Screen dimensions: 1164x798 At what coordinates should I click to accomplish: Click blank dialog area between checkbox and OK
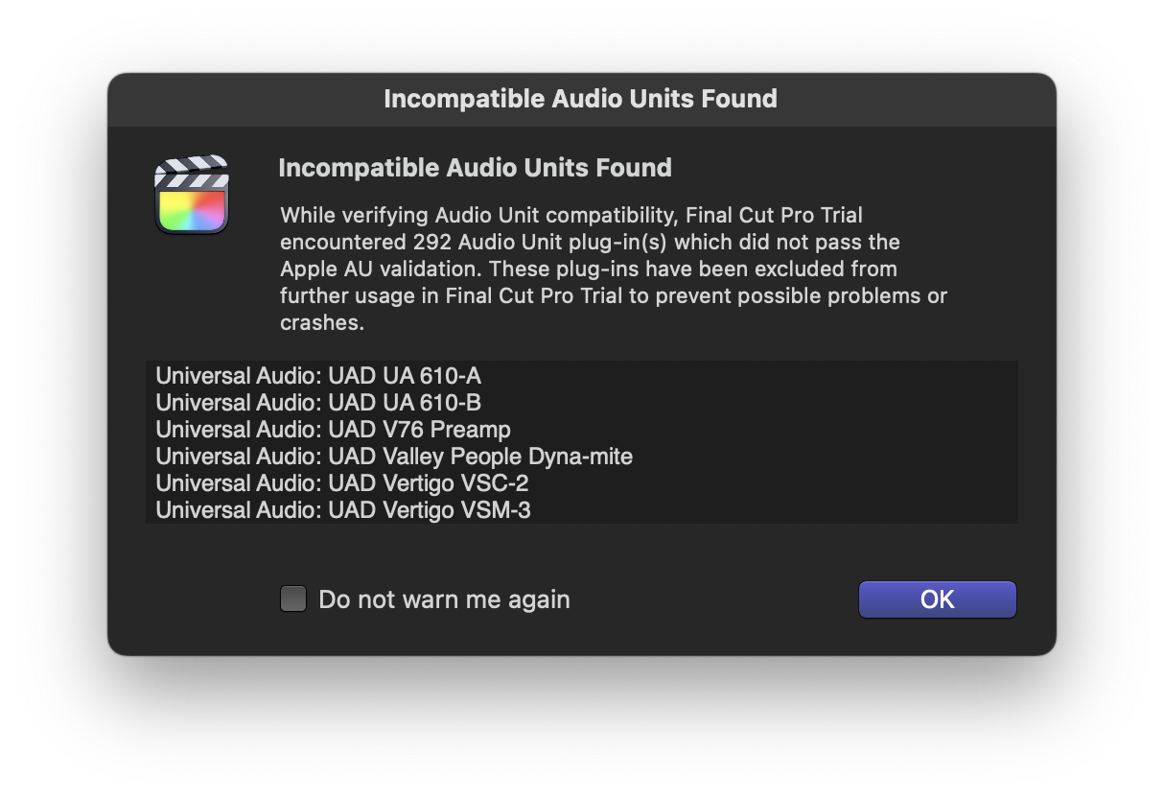(714, 599)
